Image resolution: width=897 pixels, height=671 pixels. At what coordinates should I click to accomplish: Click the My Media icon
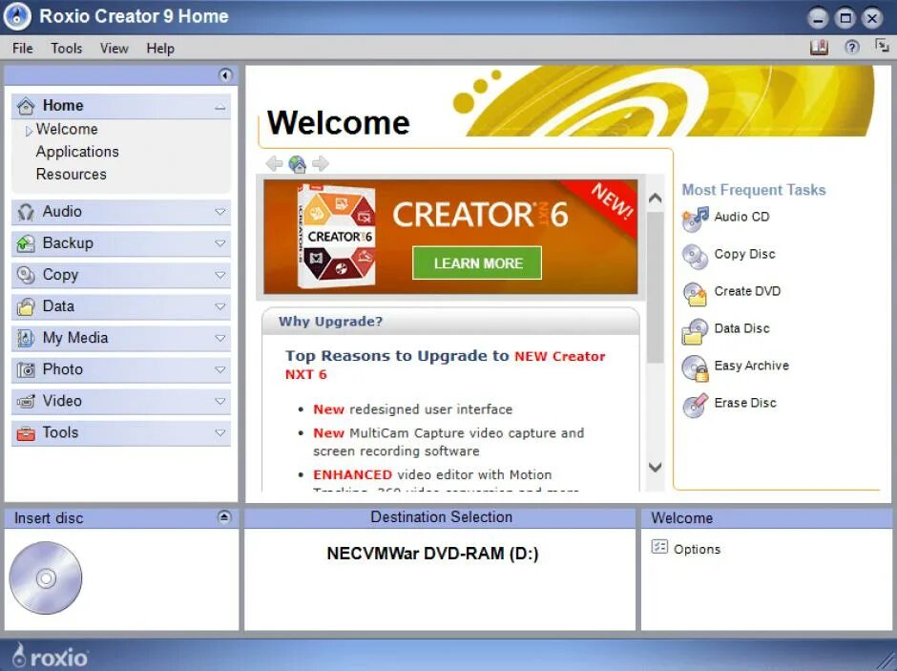pos(26,338)
